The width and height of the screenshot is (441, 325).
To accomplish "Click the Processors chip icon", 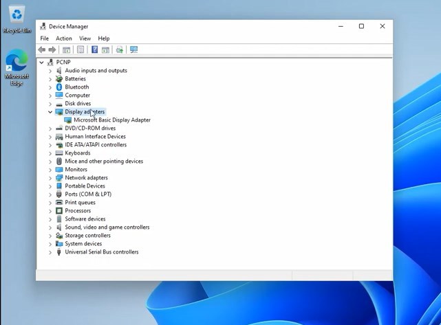I will (x=59, y=211).
